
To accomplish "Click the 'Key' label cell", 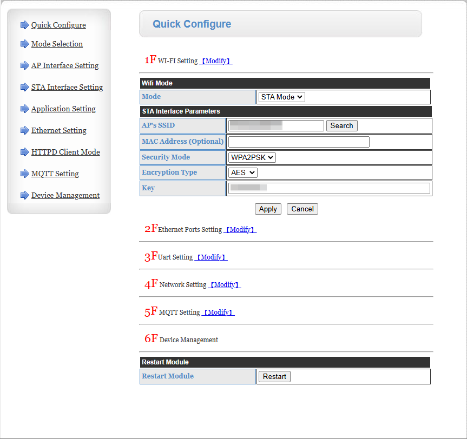I will point(182,188).
